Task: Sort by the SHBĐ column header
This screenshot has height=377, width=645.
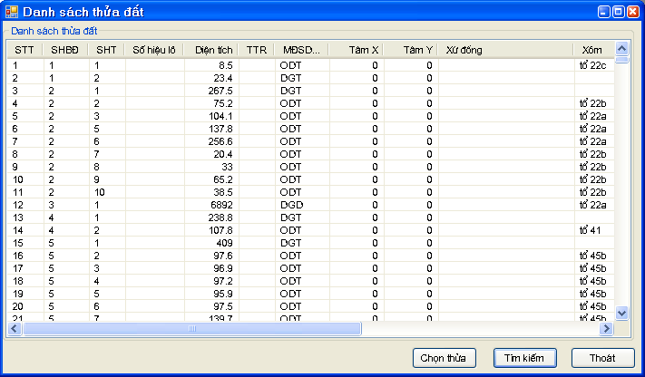Action: tap(65, 50)
